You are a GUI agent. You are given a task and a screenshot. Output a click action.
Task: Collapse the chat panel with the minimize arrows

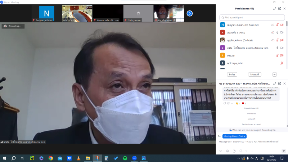(274, 84)
